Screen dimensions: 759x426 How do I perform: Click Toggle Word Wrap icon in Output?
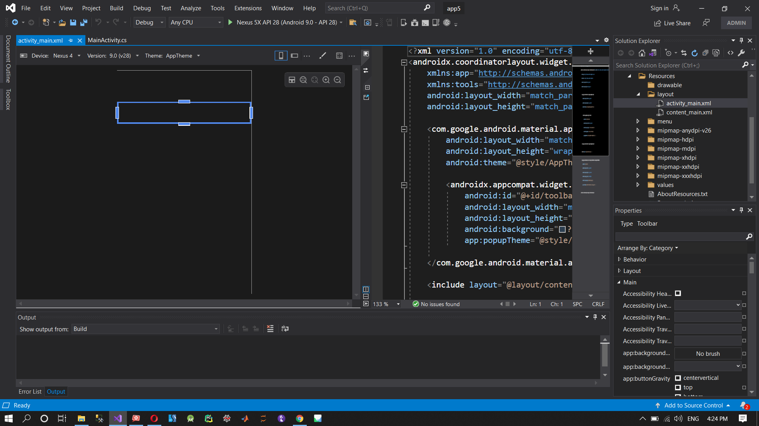(x=285, y=329)
